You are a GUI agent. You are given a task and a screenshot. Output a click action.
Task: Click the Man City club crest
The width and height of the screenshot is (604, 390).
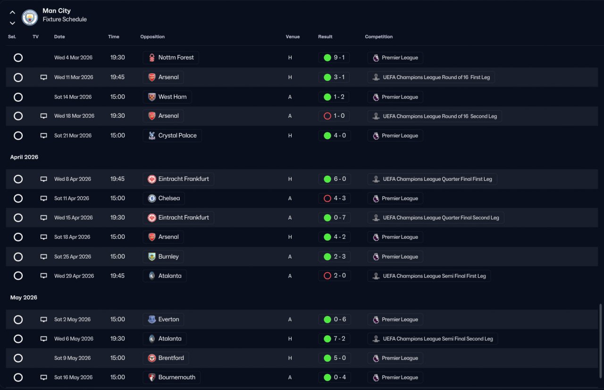pyautogui.click(x=30, y=17)
